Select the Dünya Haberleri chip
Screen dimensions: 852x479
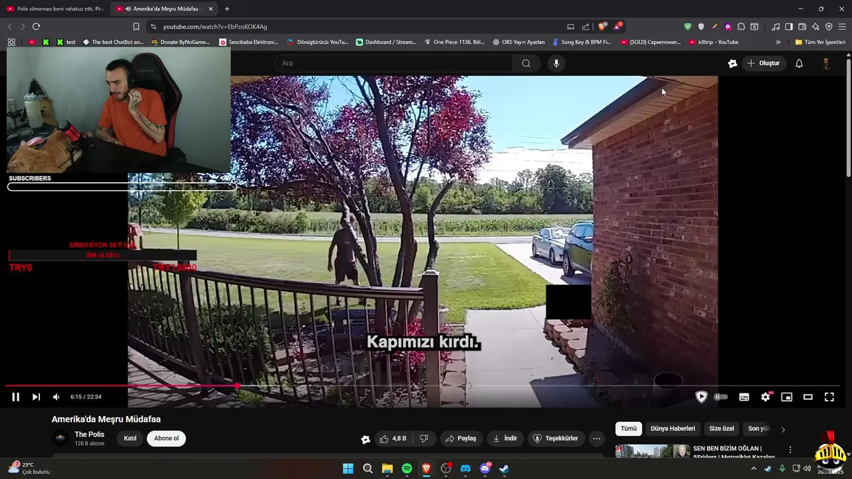pyautogui.click(x=672, y=428)
